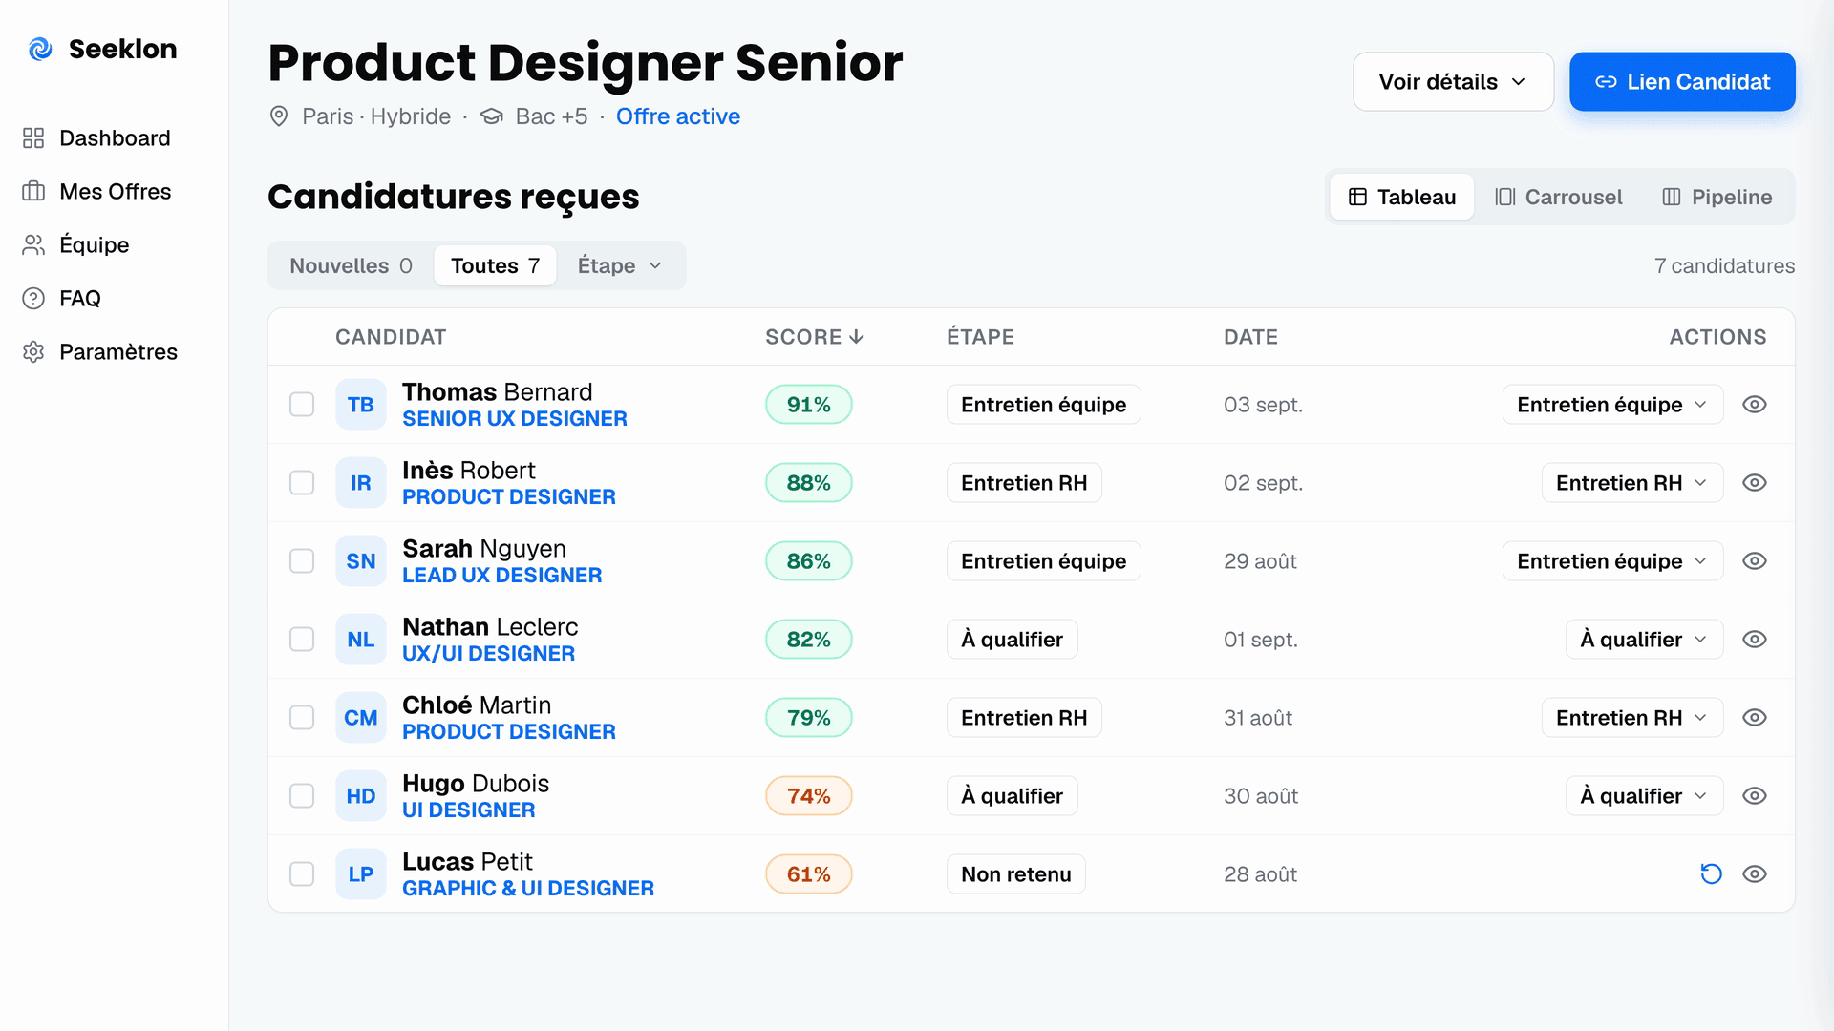Click the "03 sept." date cell
The image size is (1834, 1031).
coord(1263,405)
